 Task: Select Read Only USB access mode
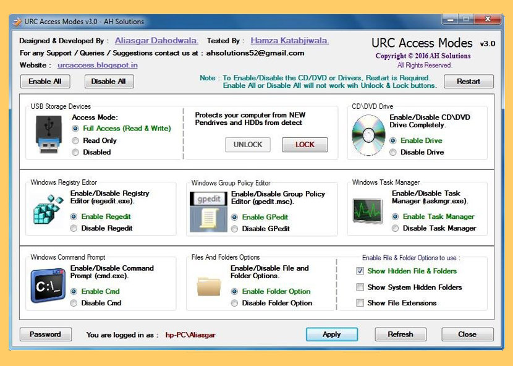click(x=75, y=140)
